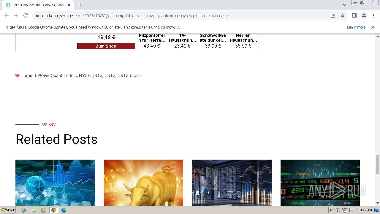Select the D-Wave Quantum article tab
The height and width of the screenshot is (214, 380).
(37, 5)
